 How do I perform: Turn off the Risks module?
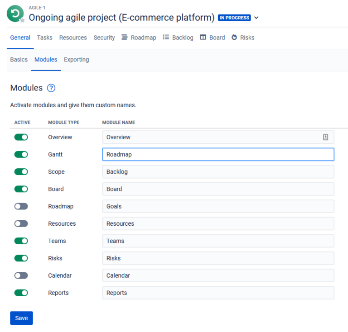tap(21, 258)
